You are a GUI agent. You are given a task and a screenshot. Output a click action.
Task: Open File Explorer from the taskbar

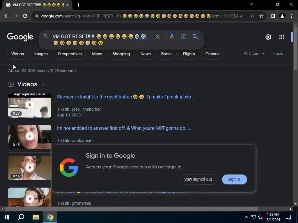pos(36,217)
